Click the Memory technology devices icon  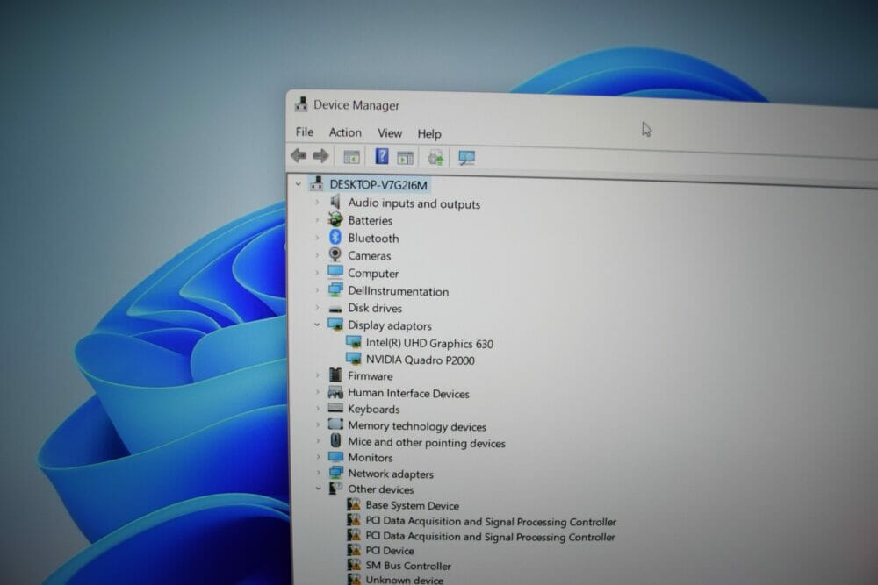(x=335, y=424)
